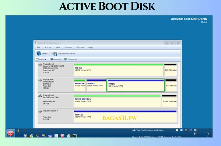Minimize the Partition Manager window
Viewport: 221px width, 146px height.
[167, 43]
